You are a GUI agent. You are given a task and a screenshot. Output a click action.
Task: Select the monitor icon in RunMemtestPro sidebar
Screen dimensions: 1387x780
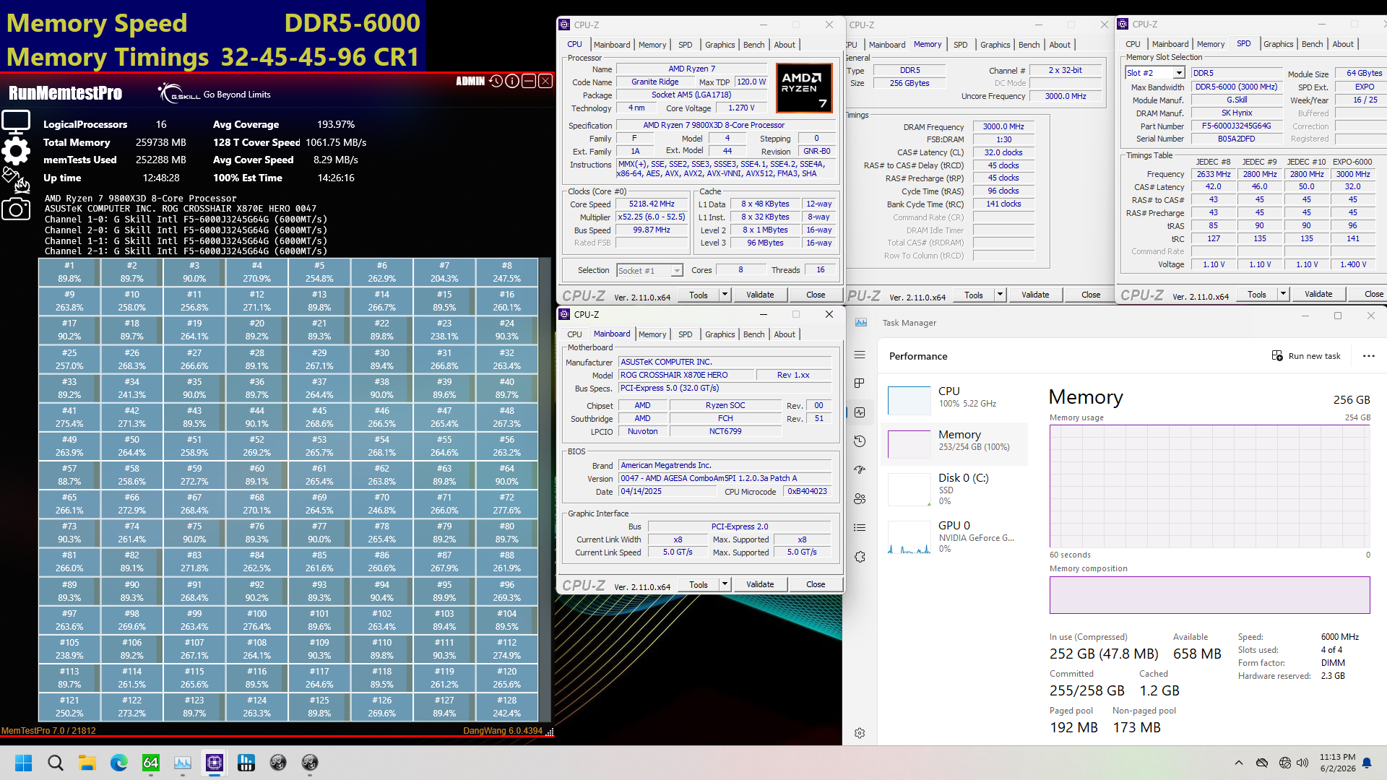(17, 121)
